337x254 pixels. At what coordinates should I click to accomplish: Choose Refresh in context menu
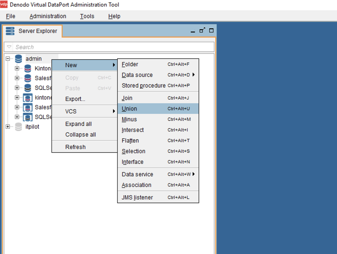[84, 147]
